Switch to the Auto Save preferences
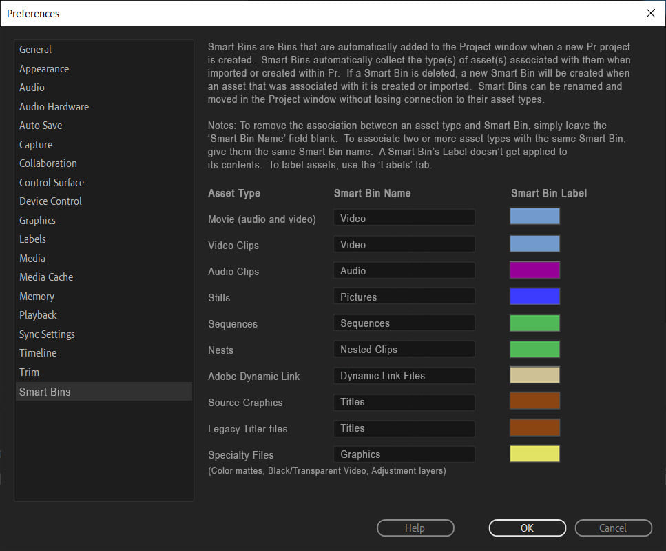Viewport: 666px width, 551px height. click(x=41, y=125)
